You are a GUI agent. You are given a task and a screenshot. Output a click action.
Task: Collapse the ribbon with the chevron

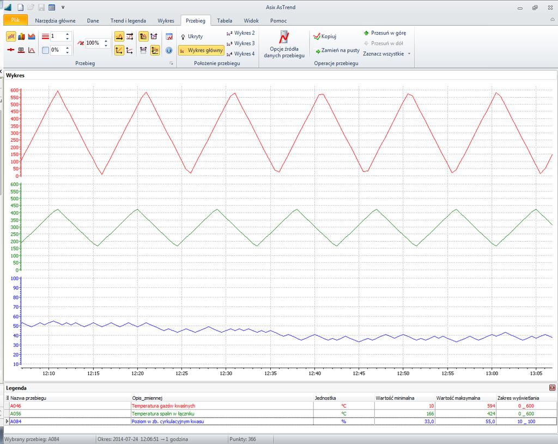point(553,20)
